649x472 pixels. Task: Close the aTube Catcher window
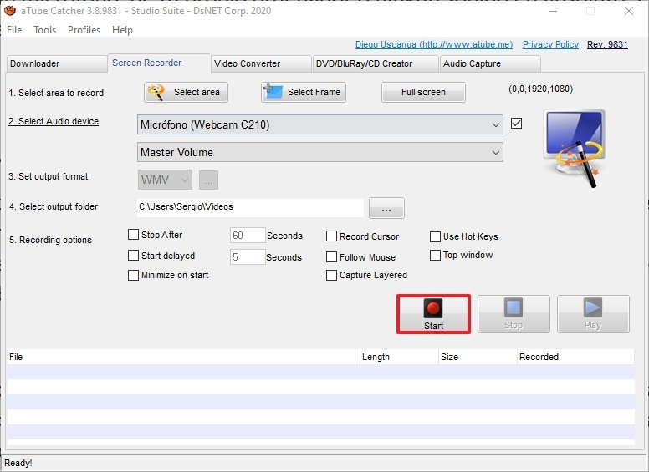pos(629,11)
